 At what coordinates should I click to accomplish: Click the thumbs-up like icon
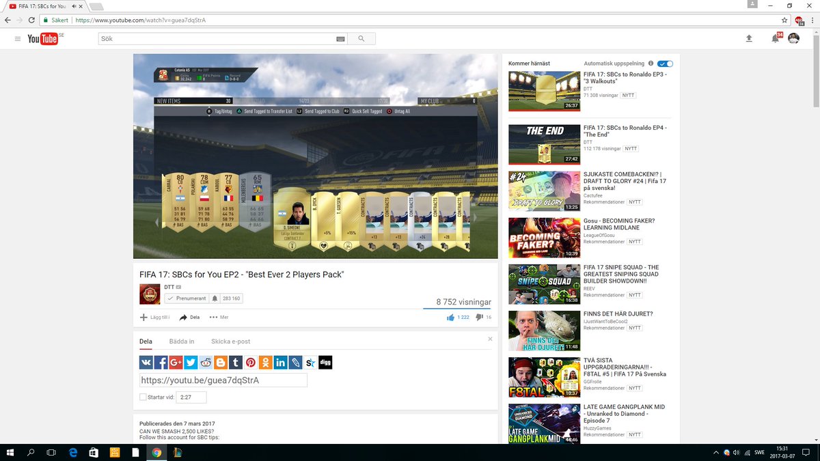[x=450, y=318]
